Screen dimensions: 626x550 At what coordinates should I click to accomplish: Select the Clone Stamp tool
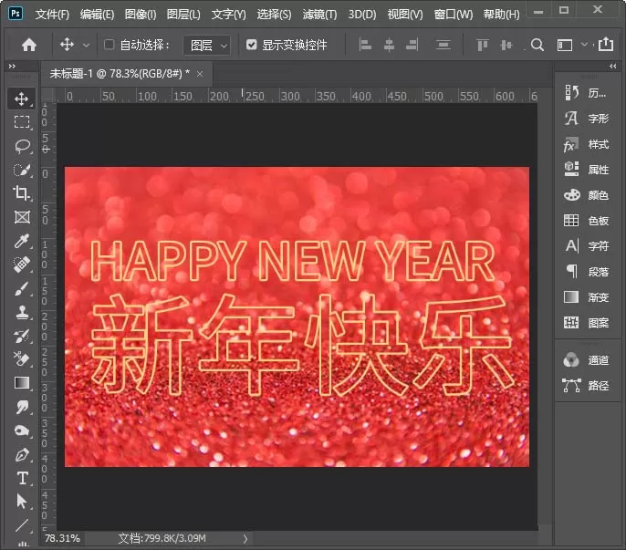point(22,312)
